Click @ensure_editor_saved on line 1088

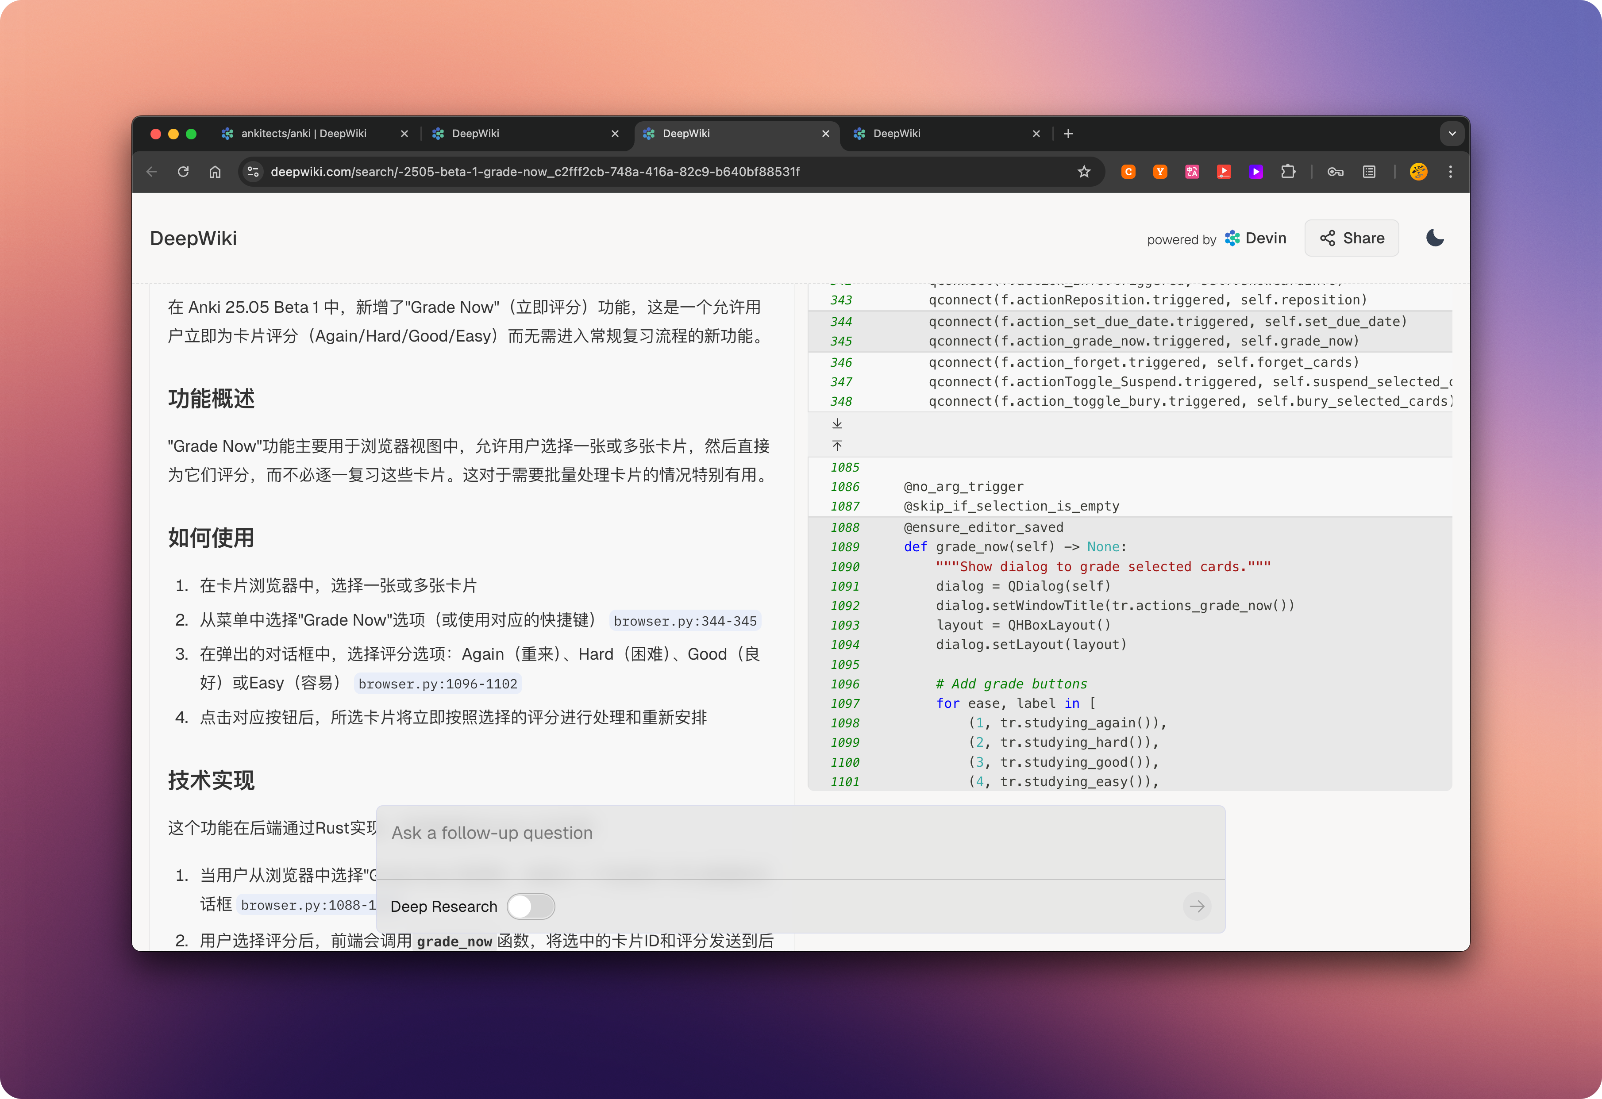(x=984, y=527)
